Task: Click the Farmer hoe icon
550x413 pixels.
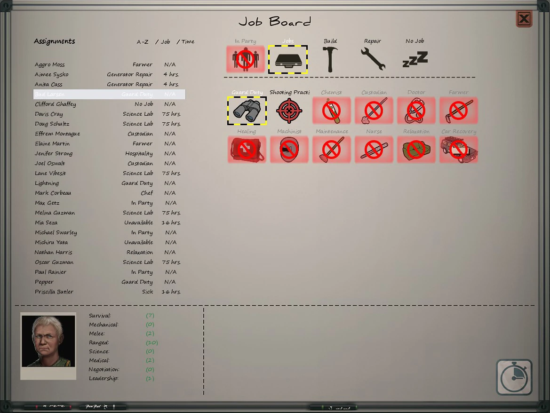Action: click(x=459, y=111)
